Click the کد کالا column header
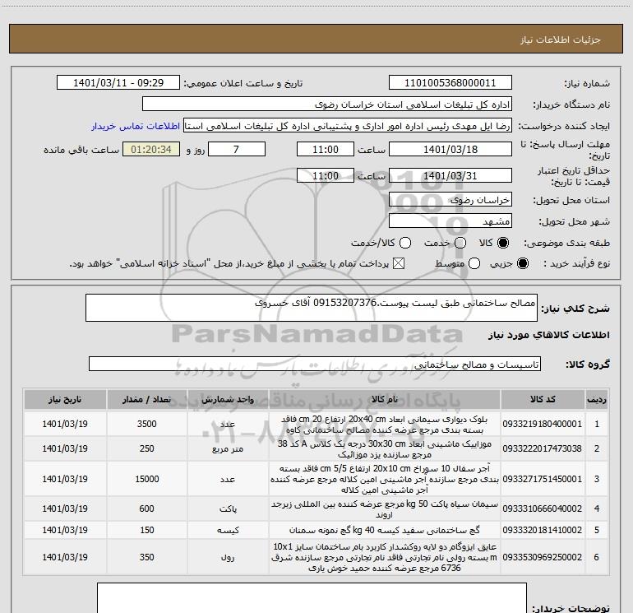The height and width of the screenshot is (613, 633). [x=543, y=400]
